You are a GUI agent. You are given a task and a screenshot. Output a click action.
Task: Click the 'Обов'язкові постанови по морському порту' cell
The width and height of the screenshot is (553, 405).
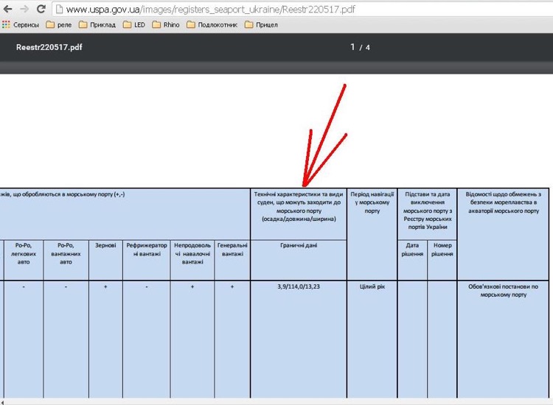click(x=503, y=290)
